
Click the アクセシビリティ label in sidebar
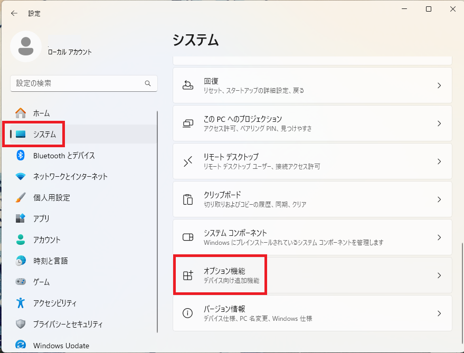[55, 303]
